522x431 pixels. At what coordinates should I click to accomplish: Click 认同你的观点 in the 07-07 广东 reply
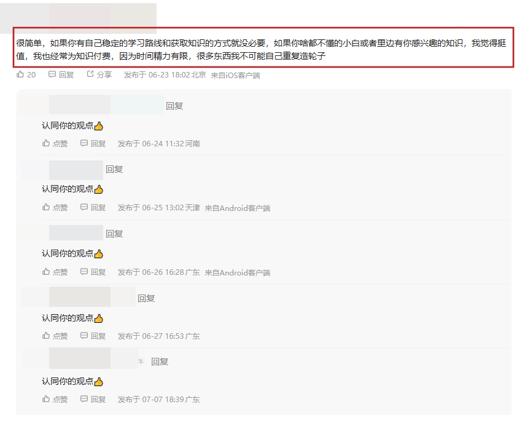[68, 381]
